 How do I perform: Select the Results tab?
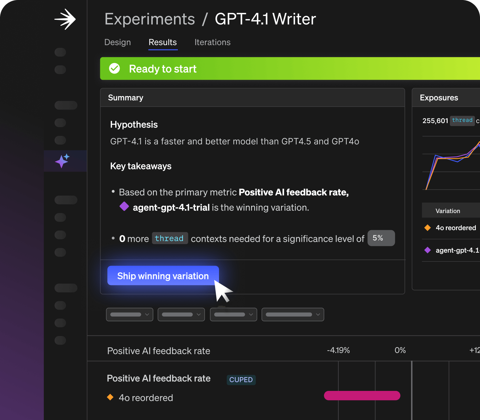click(x=163, y=42)
